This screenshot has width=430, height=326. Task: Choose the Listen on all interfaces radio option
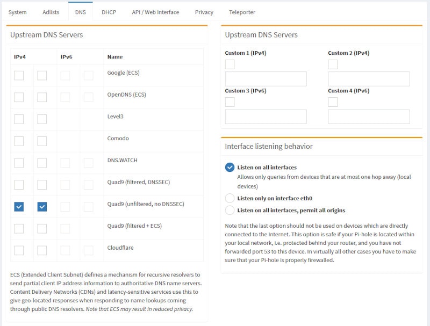pos(230,167)
